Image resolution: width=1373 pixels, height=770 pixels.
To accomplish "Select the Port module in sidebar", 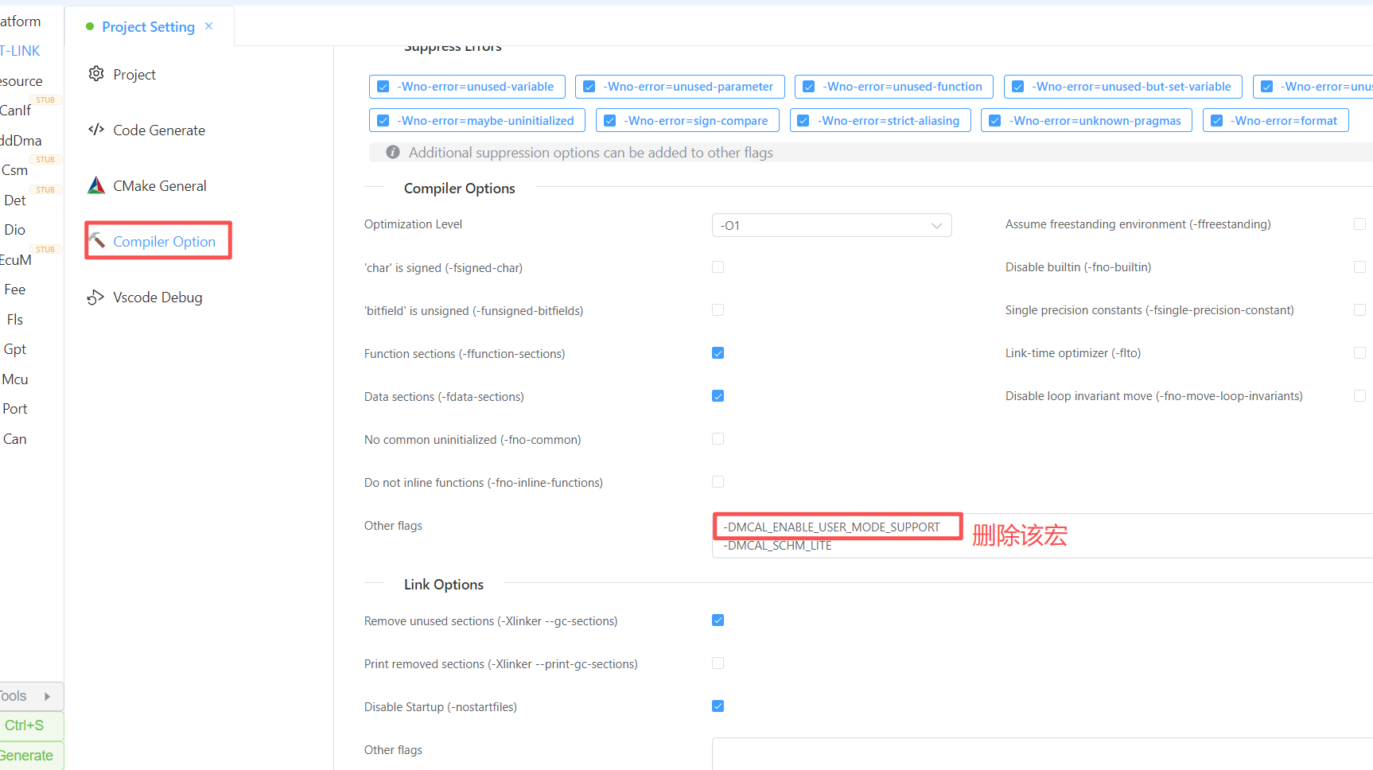I will pyautogui.click(x=15, y=409).
